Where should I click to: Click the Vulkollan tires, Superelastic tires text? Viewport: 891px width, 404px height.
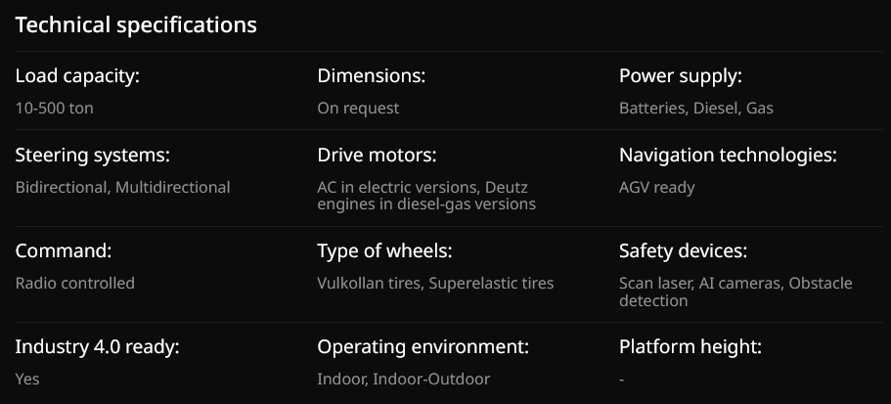435,283
